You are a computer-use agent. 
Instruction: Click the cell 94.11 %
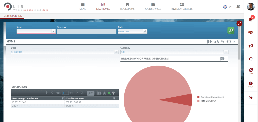92,106
